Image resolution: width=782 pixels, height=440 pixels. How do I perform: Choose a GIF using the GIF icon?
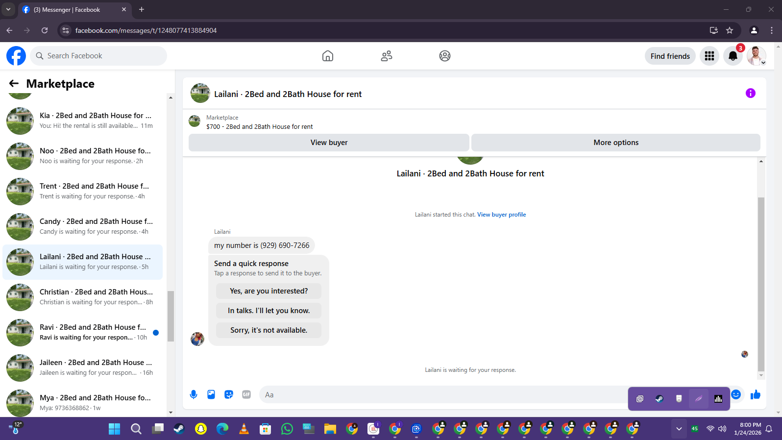[246, 394]
